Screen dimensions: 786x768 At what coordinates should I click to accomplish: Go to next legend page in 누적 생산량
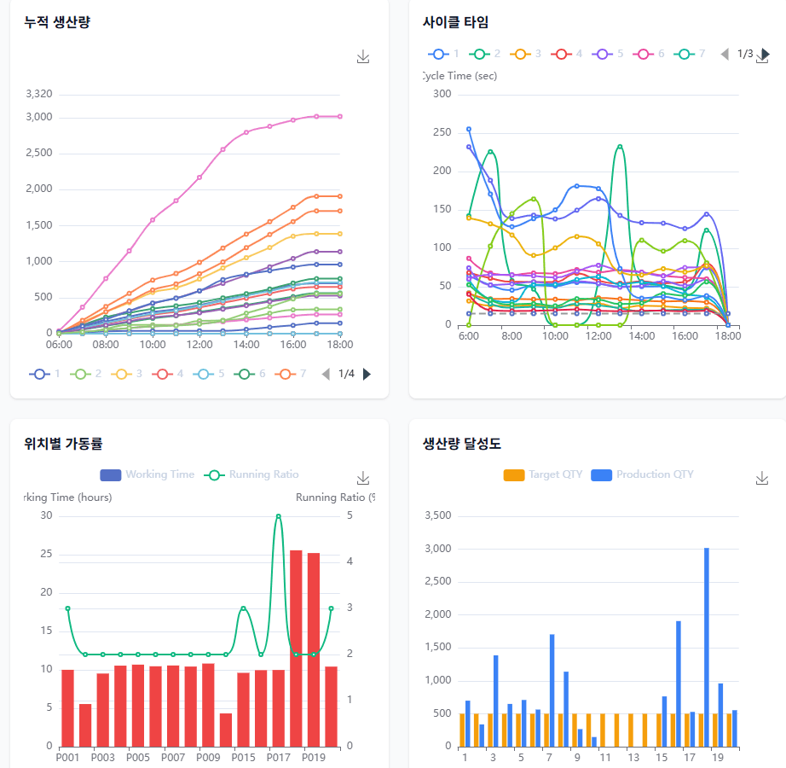367,374
